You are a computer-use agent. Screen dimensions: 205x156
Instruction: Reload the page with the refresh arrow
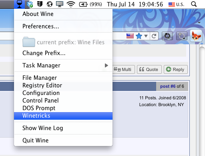(x=154, y=36)
